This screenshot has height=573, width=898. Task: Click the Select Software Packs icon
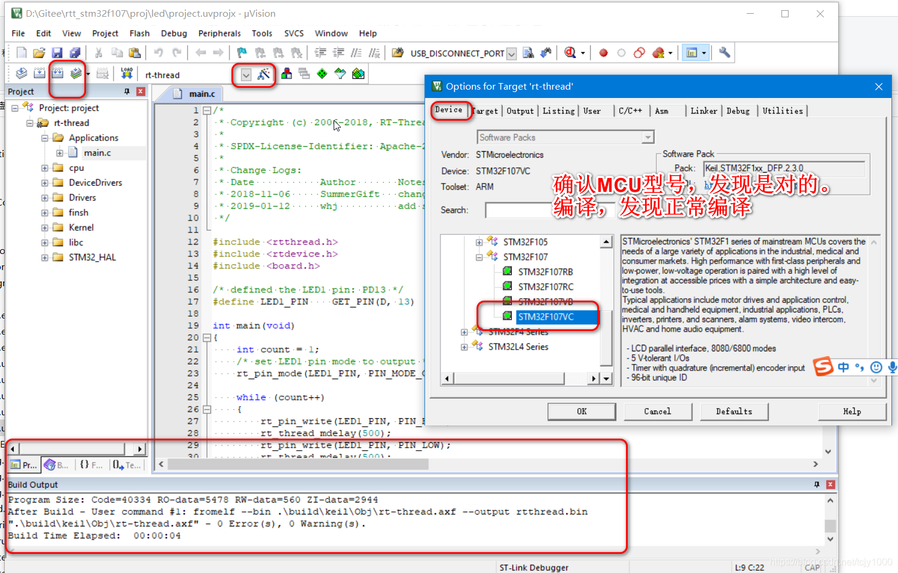coord(340,73)
